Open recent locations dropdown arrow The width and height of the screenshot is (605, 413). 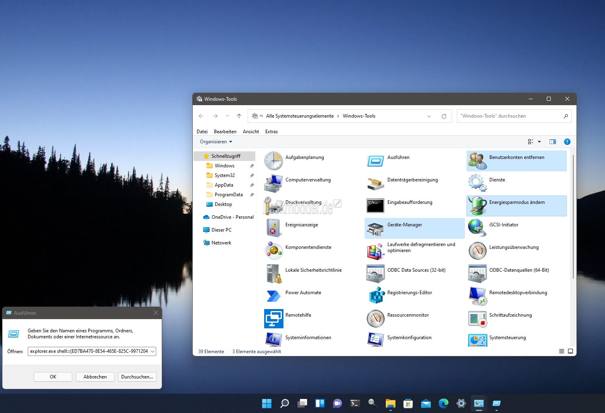(x=227, y=116)
